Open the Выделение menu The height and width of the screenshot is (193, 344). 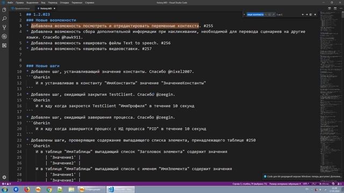pyautogui.click(x=32, y=3)
